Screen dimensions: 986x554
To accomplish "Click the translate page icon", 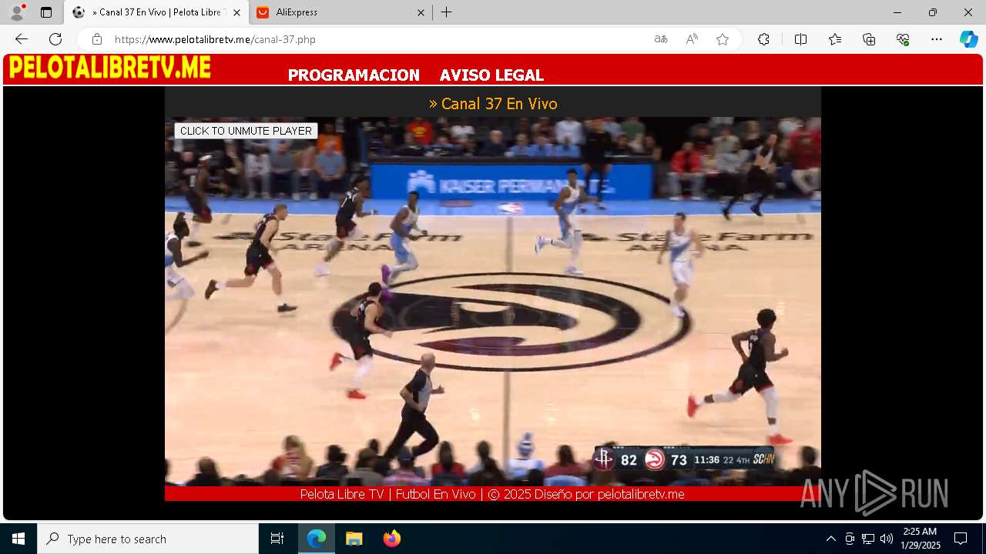I will [661, 39].
